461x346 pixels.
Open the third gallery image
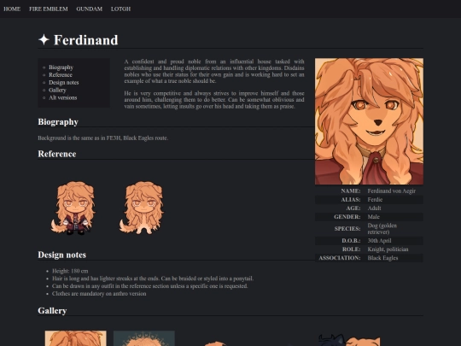pyautogui.click(x=215, y=343)
